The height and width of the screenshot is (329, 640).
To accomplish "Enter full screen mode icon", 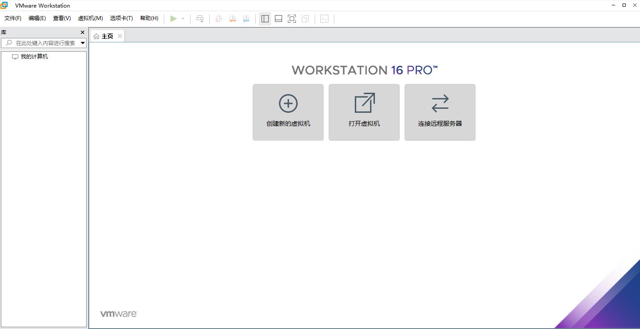I will [x=292, y=18].
